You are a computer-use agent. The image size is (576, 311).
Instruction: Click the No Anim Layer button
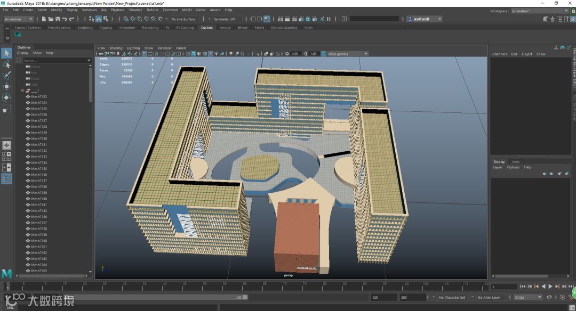tap(490, 297)
